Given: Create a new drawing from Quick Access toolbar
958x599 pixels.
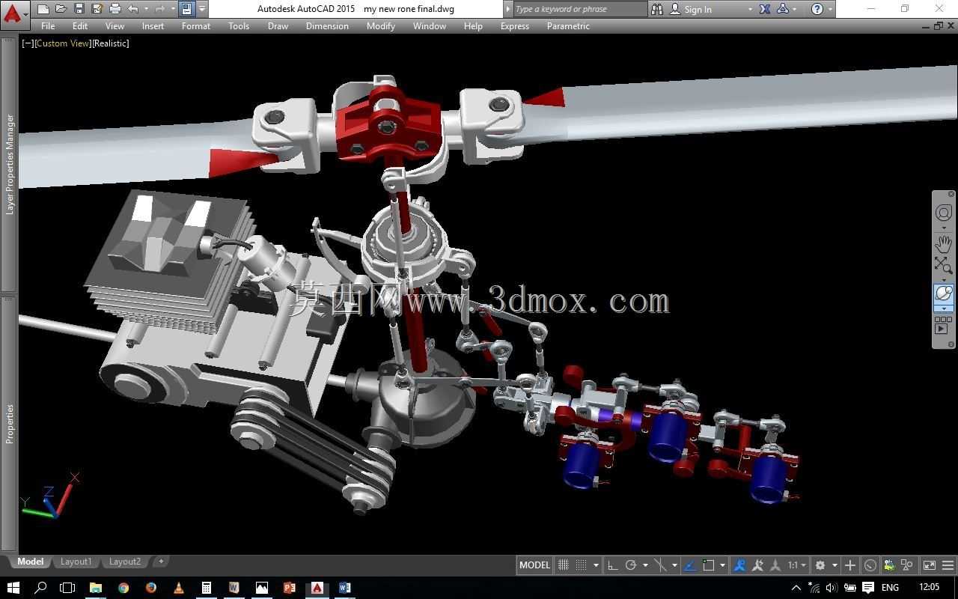Looking at the screenshot, I should pyautogui.click(x=43, y=9).
